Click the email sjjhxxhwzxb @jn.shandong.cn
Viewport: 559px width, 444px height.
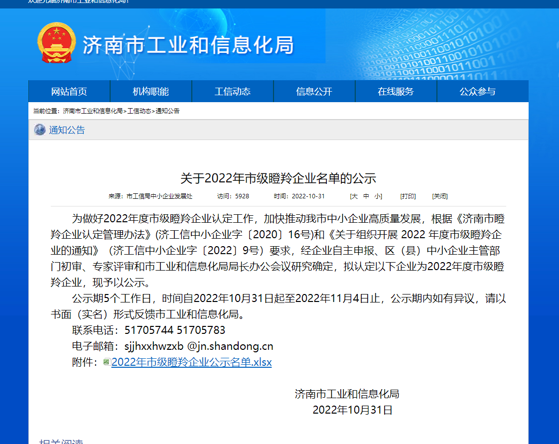click(x=199, y=346)
